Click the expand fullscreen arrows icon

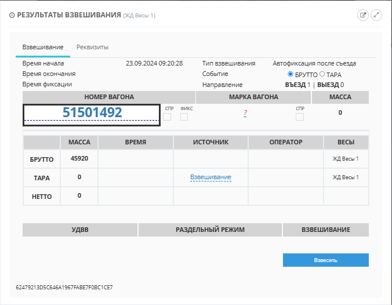[x=376, y=15]
